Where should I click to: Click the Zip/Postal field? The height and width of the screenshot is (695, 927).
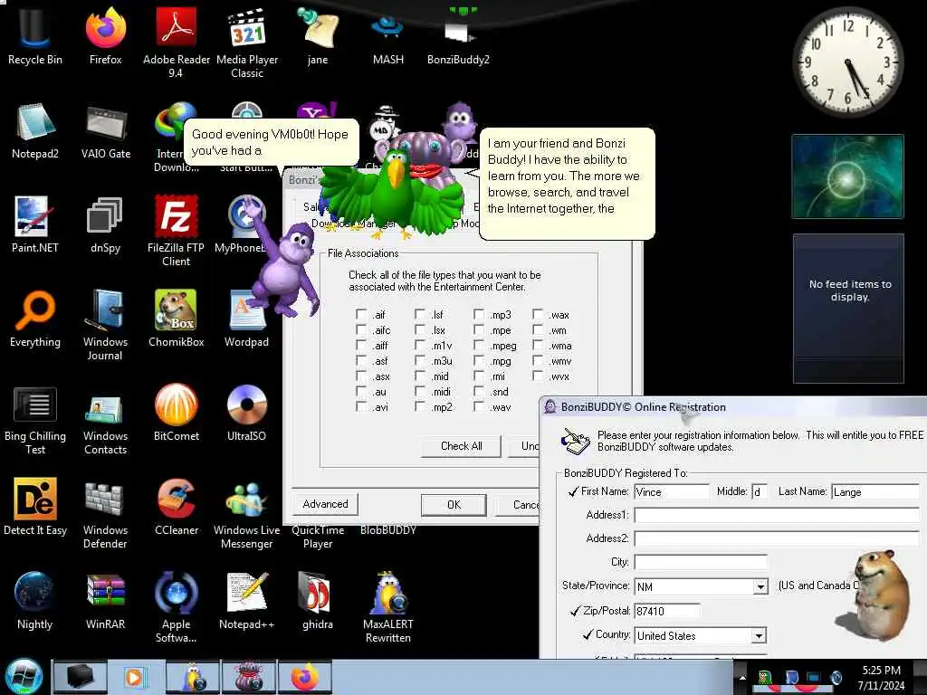(667, 611)
